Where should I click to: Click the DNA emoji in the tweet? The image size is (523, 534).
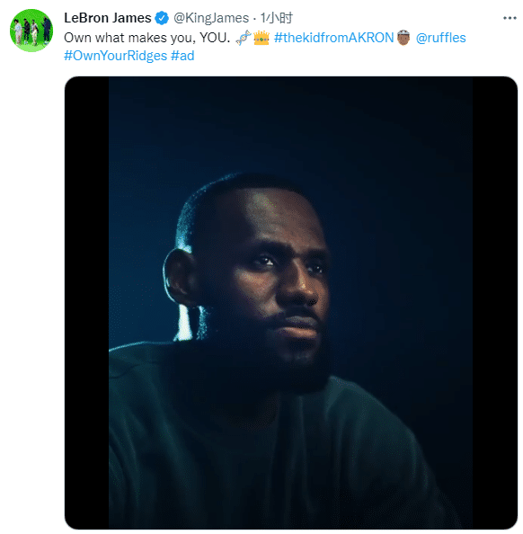244,38
